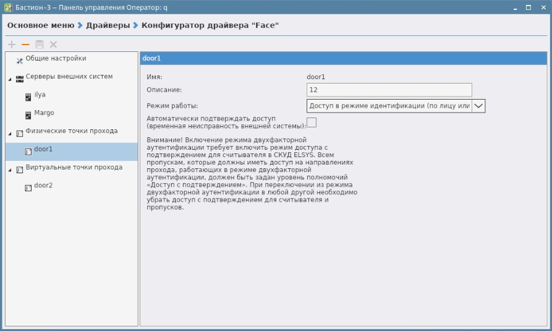Image resolution: width=552 pixels, height=331 pixels.
Task: Select the Общие настройки tree item
Action: (x=56, y=59)
